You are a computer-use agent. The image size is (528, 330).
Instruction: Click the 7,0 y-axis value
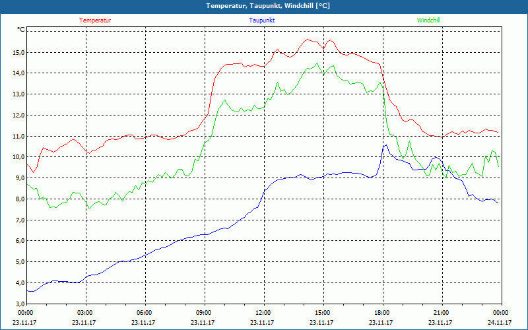20,220
